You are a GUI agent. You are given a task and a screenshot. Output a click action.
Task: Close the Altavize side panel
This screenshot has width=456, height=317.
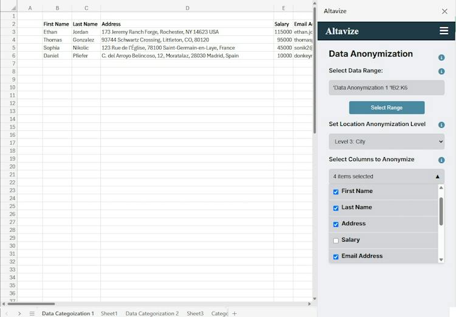pos(444,12)
